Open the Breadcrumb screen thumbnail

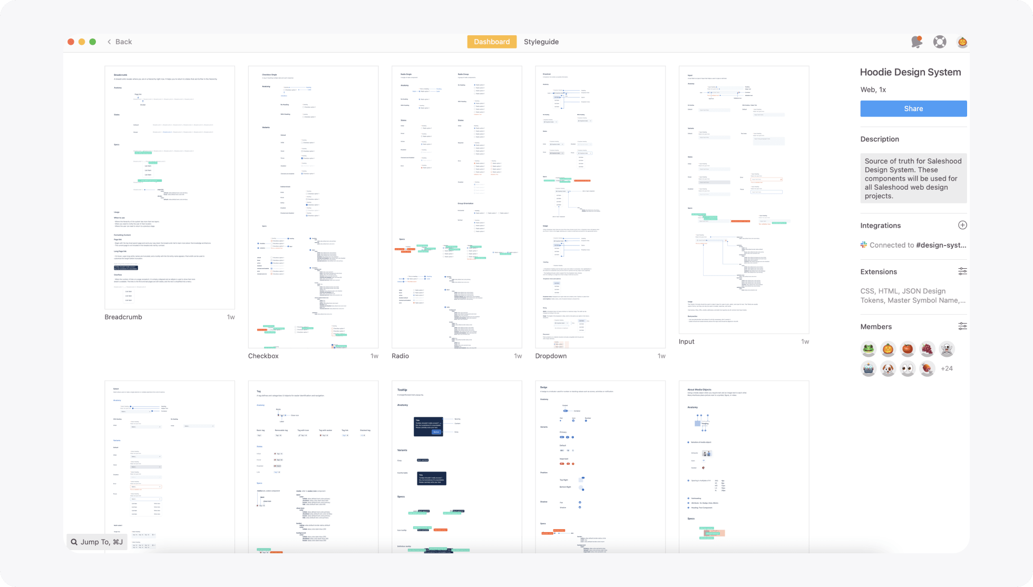pos(170,187)
